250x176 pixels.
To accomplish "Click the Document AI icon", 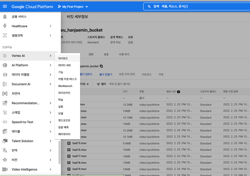I will [5, 84].
